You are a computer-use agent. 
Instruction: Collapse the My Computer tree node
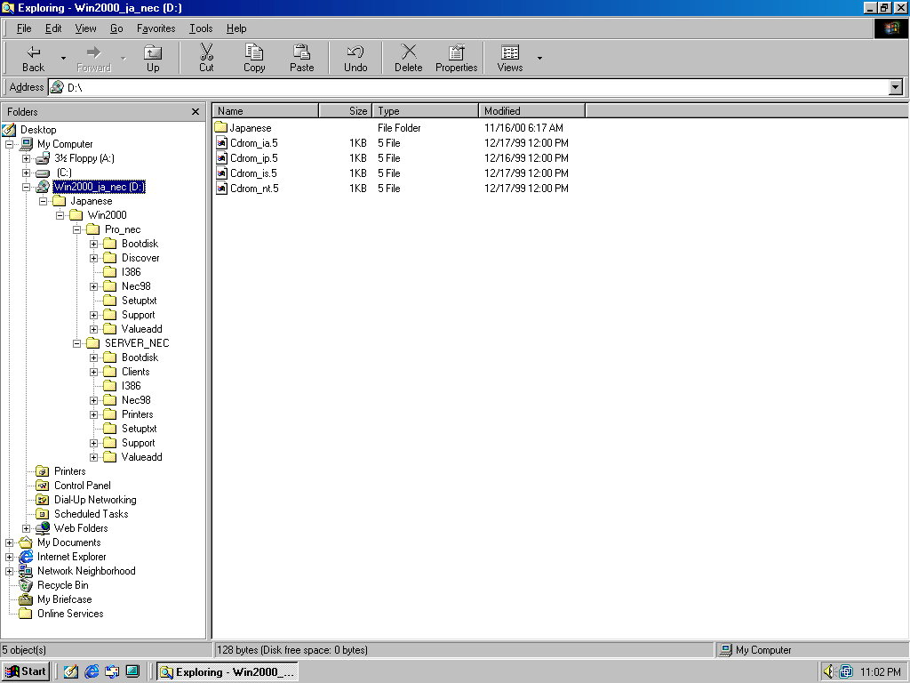coord(9,144)
